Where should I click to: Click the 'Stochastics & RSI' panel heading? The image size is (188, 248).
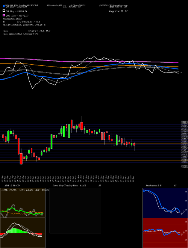pos(161,186)
